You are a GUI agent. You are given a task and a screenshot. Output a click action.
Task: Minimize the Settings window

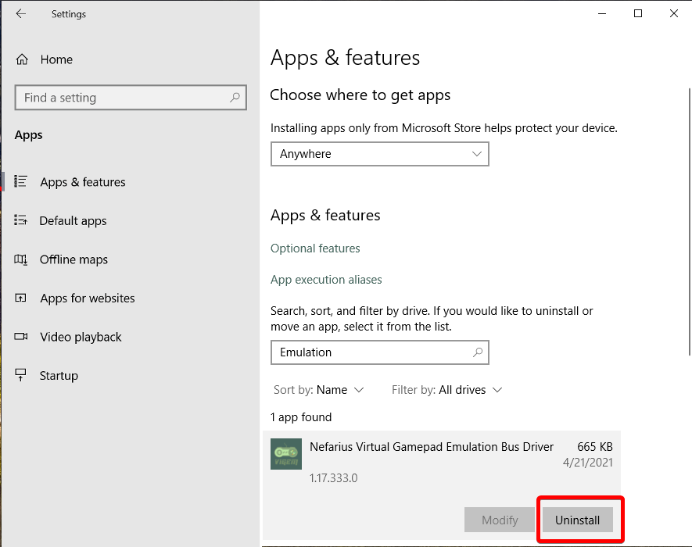pyautogui.click(x=602, y=14)
